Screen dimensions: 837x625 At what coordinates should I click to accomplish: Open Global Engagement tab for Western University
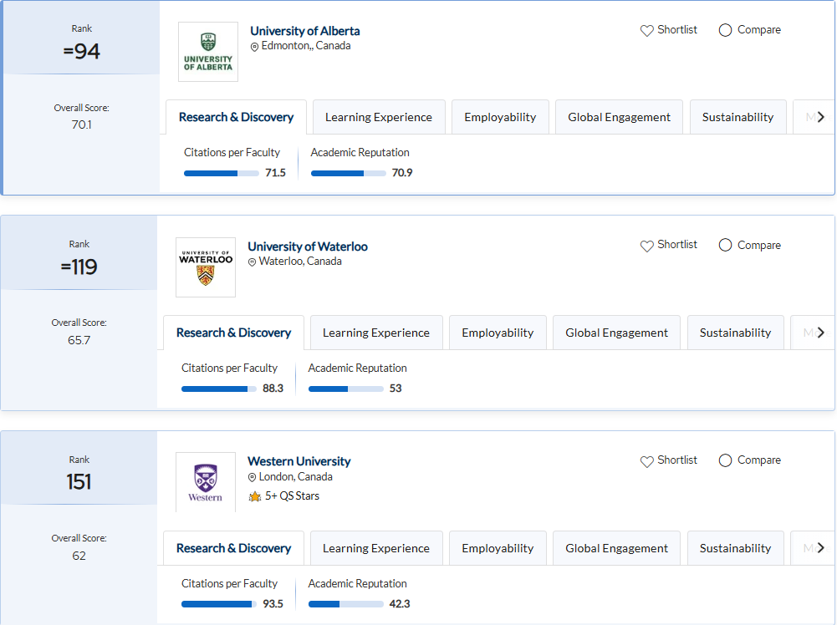[616, 547]
